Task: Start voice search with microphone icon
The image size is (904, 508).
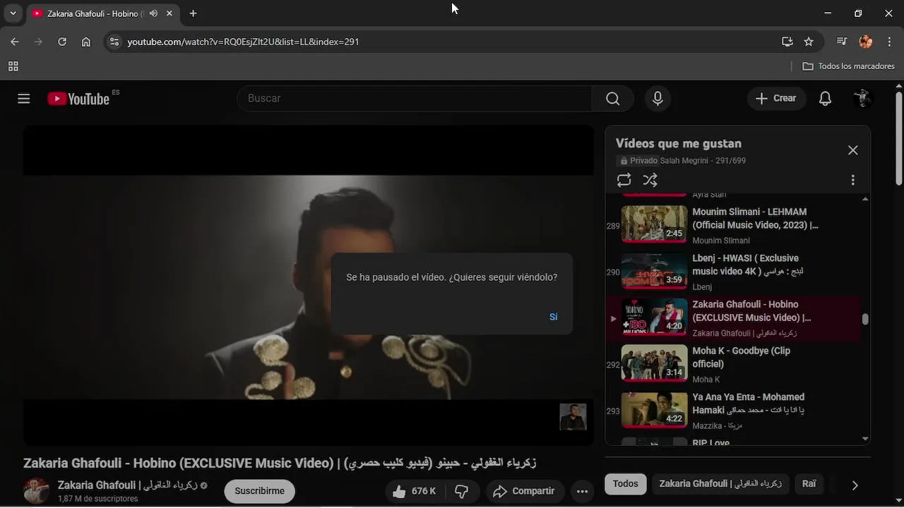Action: [658, 99]
